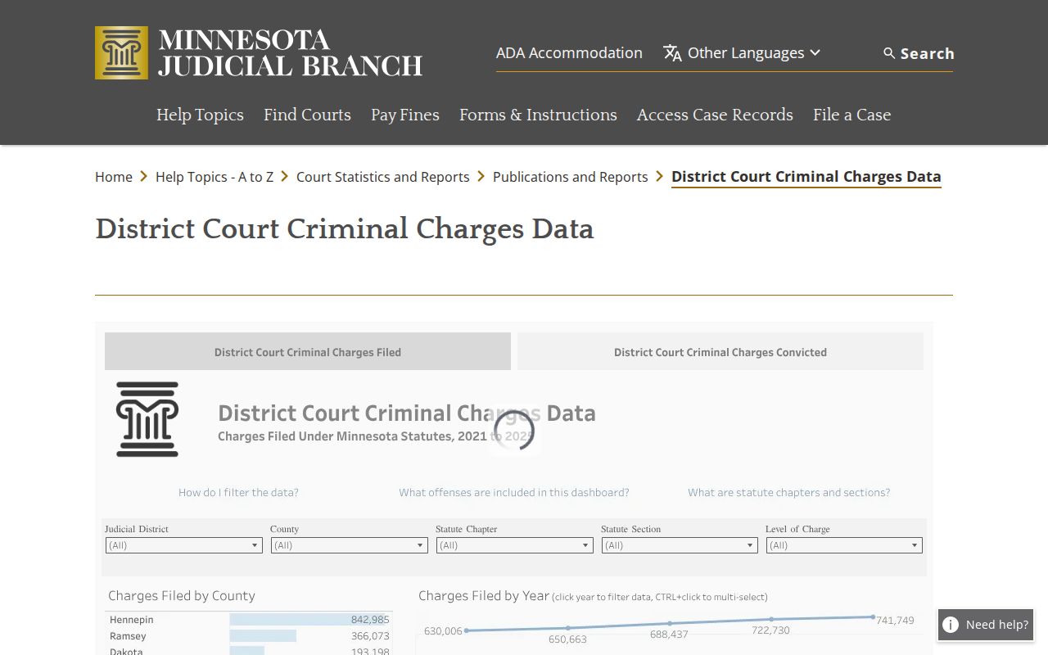Click the 688,437 data point on chart
Image resolution: width=1048 pixels, height=655 pixels.
(670, 624)
